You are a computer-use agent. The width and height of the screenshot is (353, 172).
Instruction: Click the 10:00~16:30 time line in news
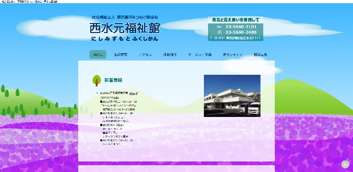point(113,129)
